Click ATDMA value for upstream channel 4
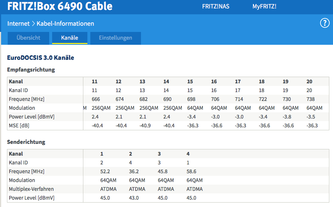This screenshot has width=333, height=207. coord(195,189)
